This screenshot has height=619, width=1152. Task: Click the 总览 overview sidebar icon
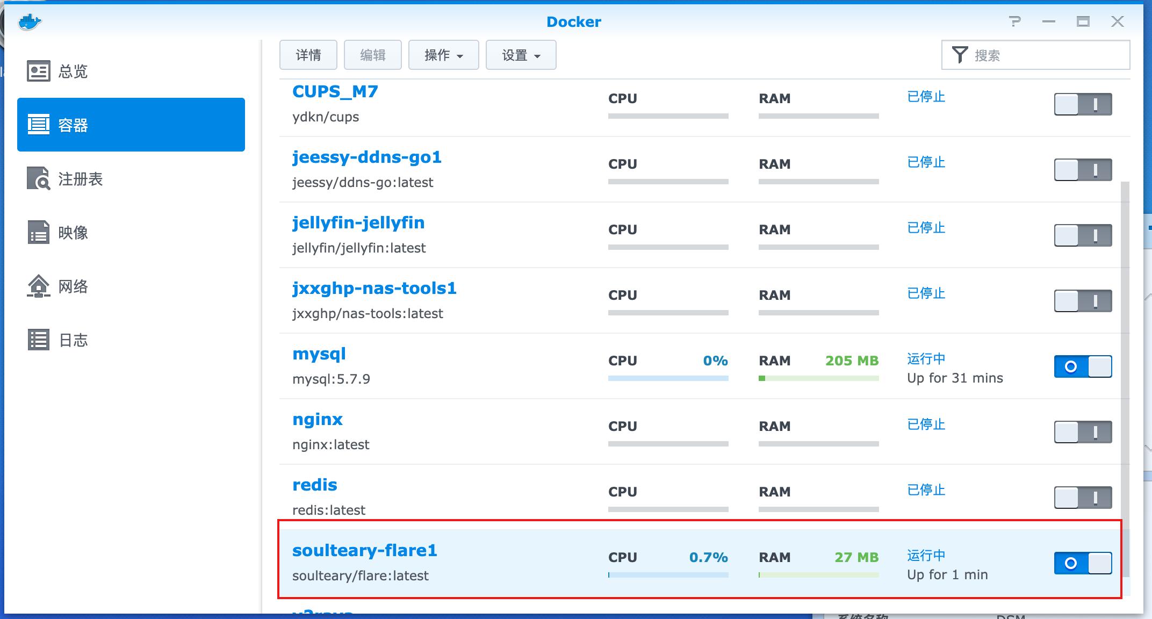pyautogui.click(x=39, y=71)
